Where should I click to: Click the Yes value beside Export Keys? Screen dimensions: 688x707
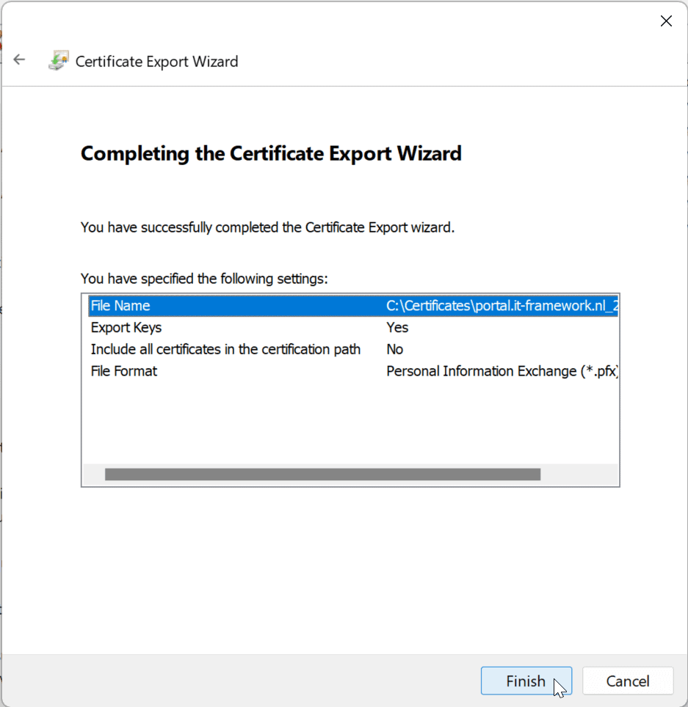point(396,327)
